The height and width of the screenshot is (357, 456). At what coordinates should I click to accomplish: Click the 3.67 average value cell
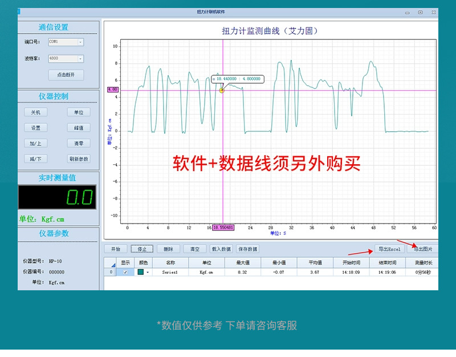pyautogui.click(x=315, y=273)
